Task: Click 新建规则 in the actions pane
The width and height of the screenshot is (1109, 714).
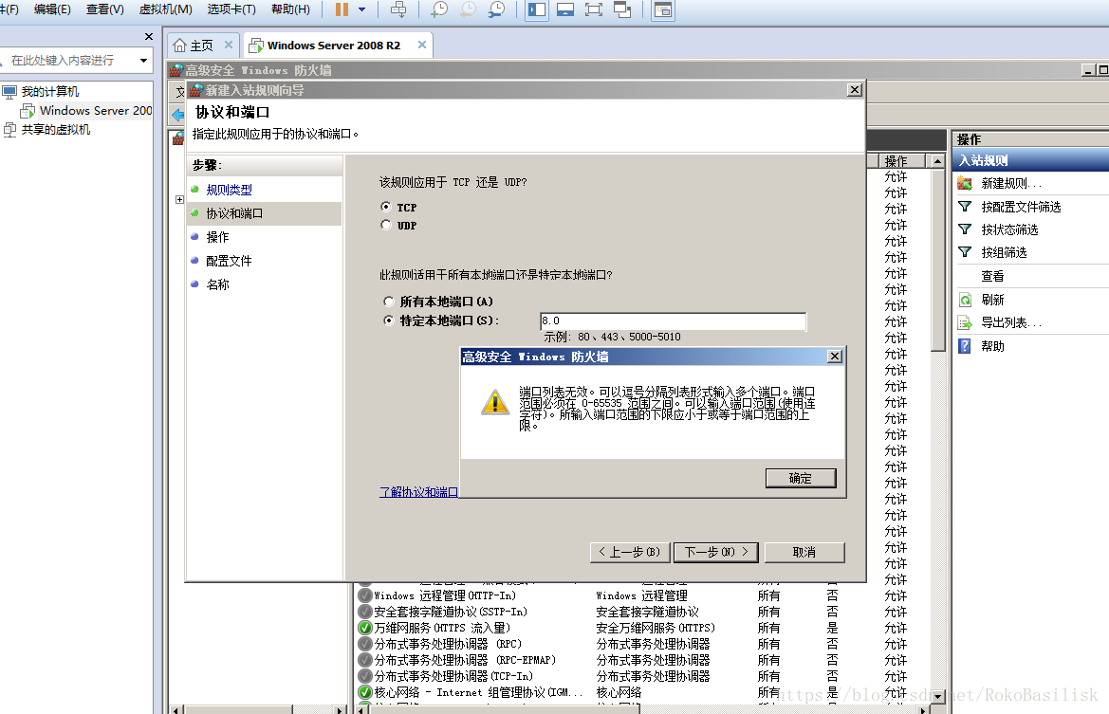Action: tap(1010, 183)
